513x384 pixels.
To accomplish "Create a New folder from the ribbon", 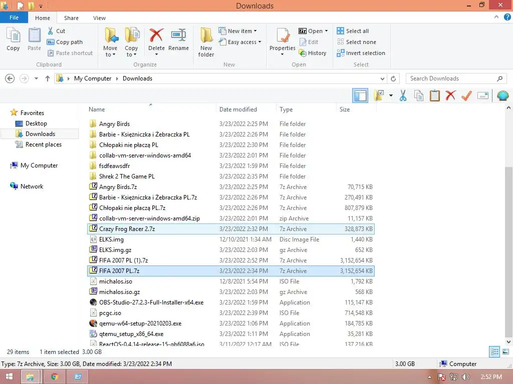I will pos(206,42).
